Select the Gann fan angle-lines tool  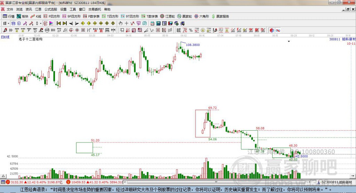(128, 30)
